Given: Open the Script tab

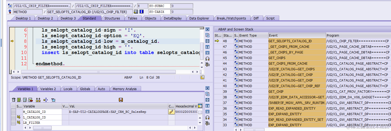Looking at the screenshot, I should click(x=270, y=18).
